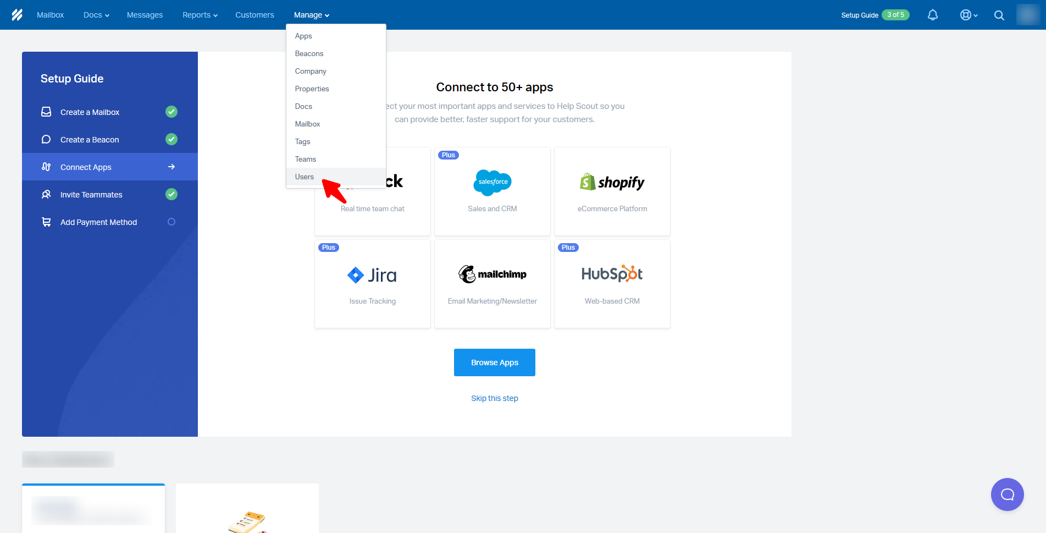
Task: Choose Apps from the Manage menu
Action: coord(336,36)
